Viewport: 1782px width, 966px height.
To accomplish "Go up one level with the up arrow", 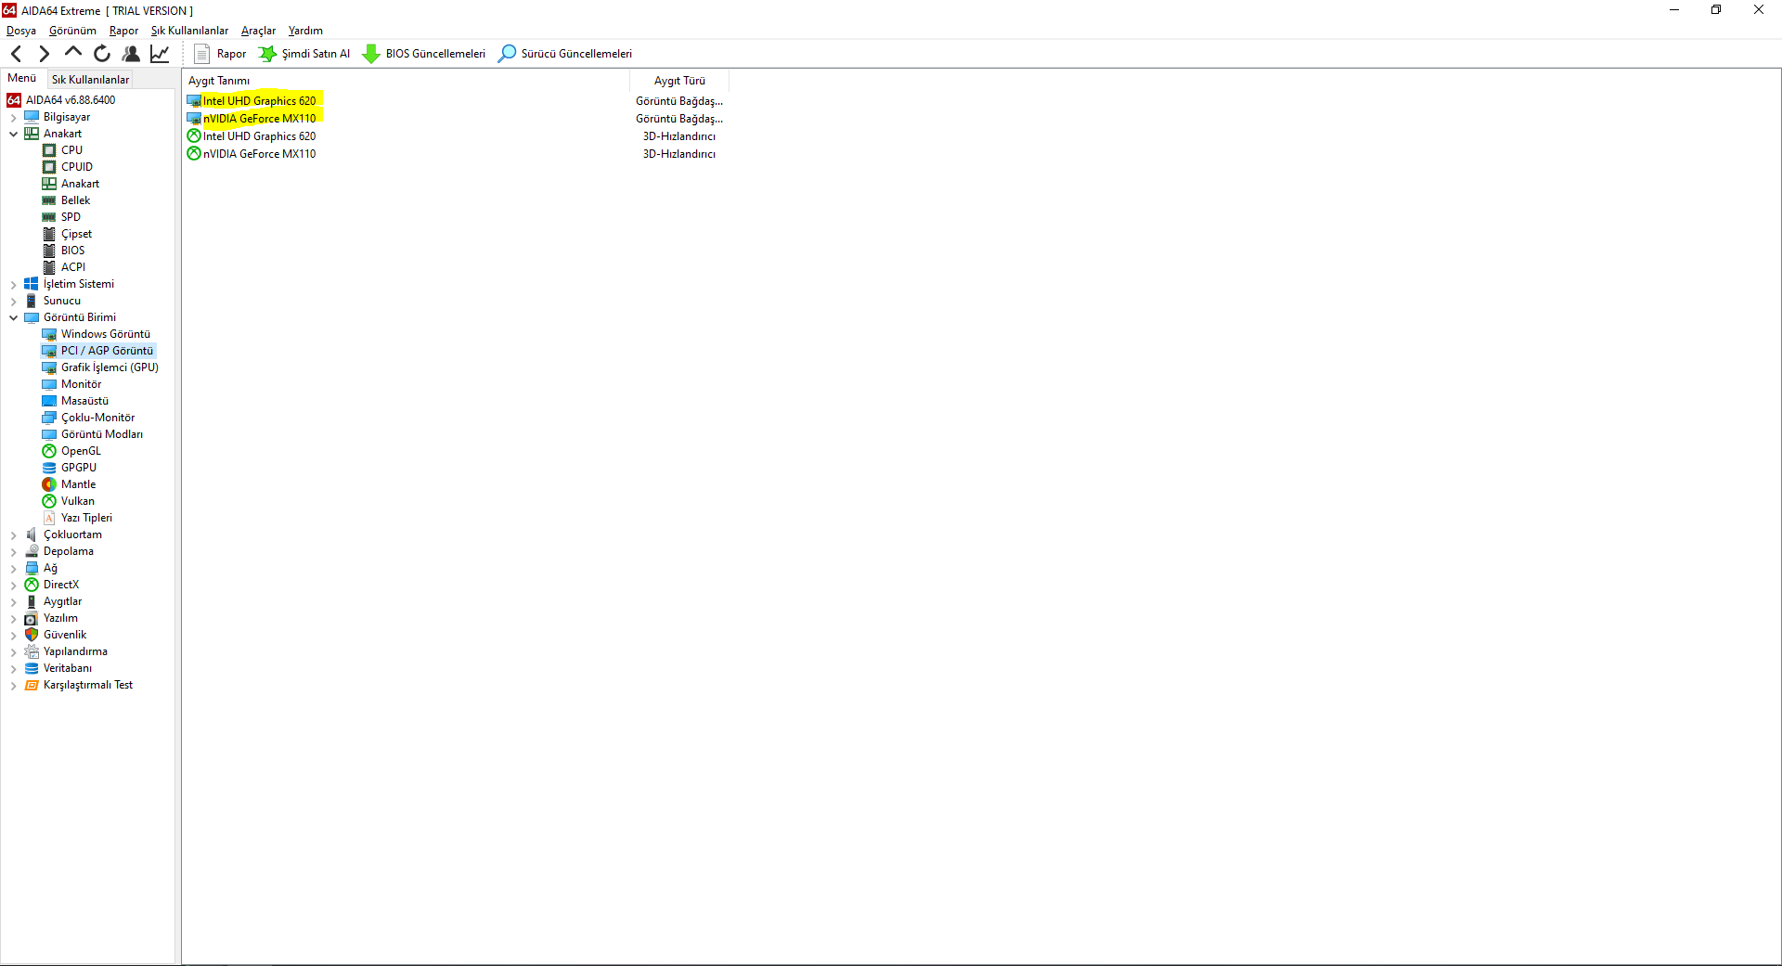I will click(72, 53).
